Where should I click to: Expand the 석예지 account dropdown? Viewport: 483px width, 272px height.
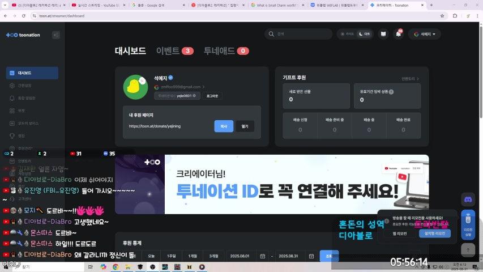(x=425, y=34)
